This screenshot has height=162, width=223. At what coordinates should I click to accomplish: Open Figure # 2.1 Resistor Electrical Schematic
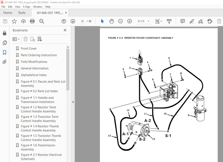[x=41, y=157]
